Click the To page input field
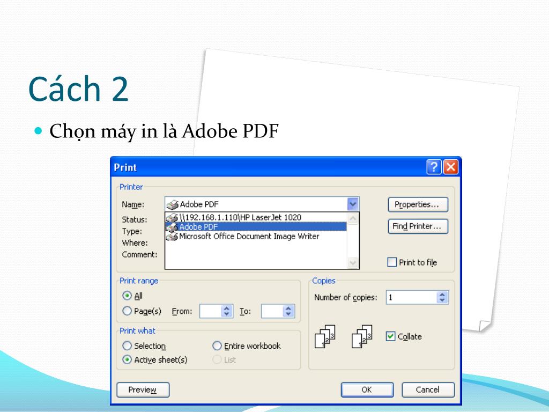549x412 pixels. 272,311
